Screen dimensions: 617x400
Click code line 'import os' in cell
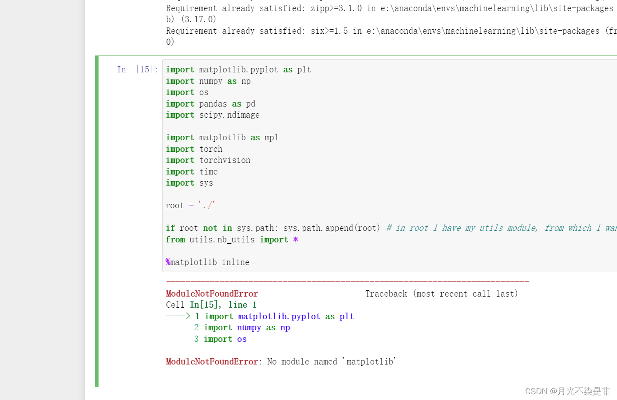[187, 92]
